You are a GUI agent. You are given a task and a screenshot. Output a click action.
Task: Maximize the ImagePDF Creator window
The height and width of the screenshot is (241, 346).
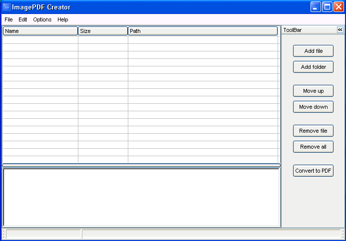[327, 7]
